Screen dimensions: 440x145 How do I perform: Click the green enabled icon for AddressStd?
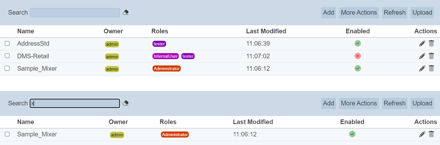(x=358, y=43)
